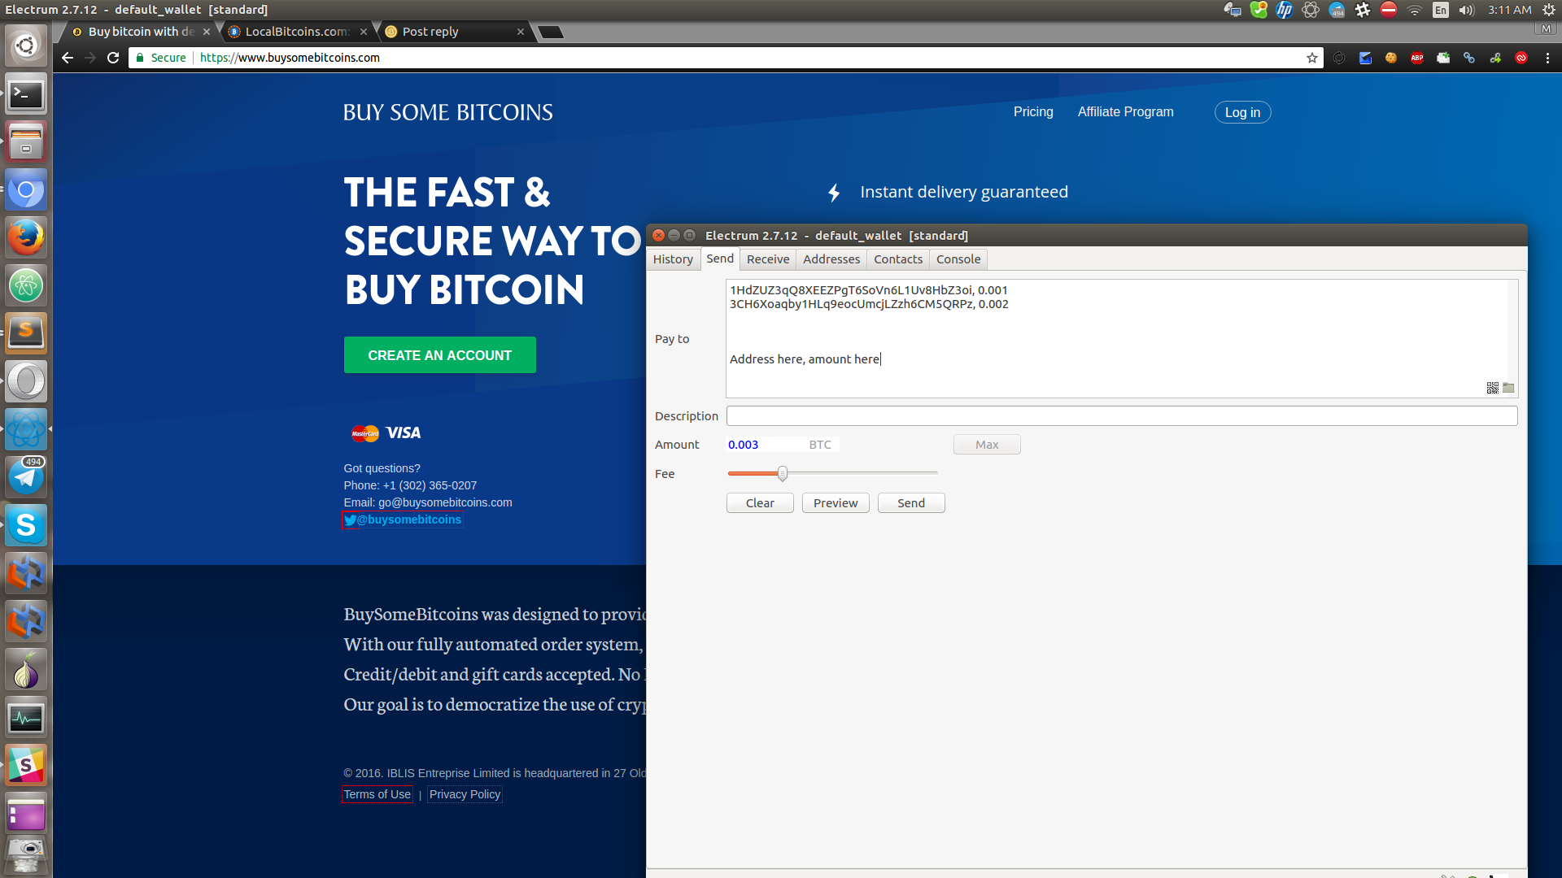Open the cookie editor extension
The image size is (1562, 878).
tap(1391, 58)
